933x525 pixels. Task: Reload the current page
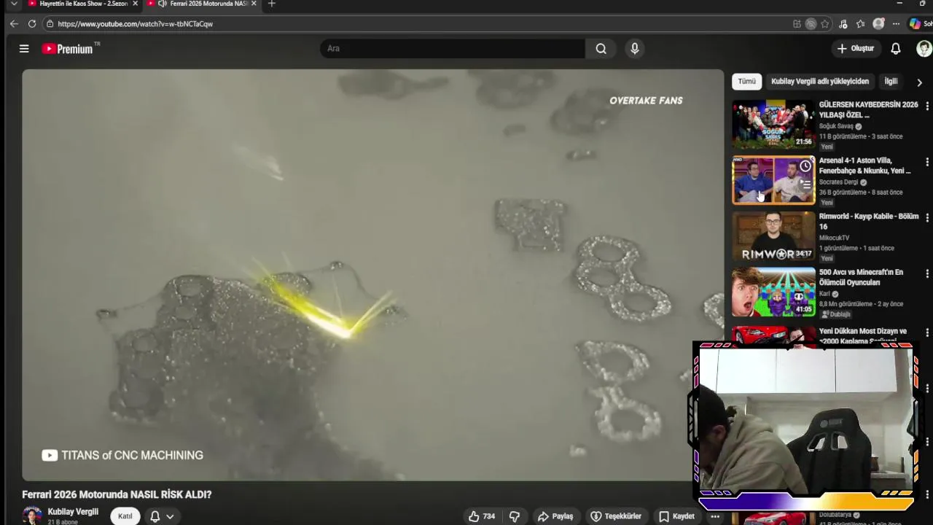tap(32, 24)
